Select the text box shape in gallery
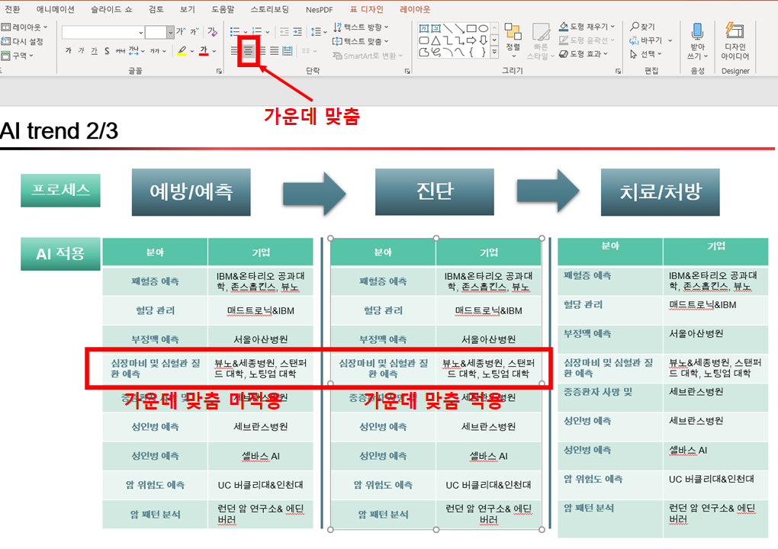 (x=424, y=28)
